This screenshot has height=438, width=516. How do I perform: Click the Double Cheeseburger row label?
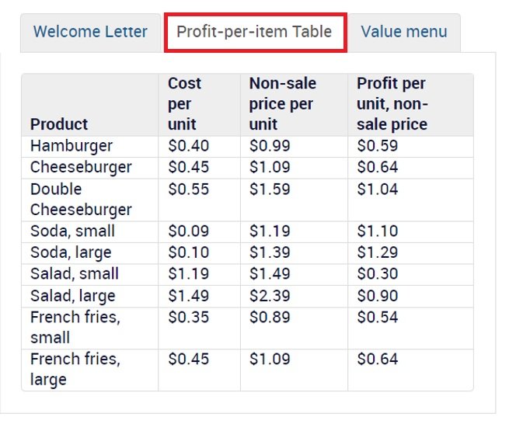(x=81, y=199)
